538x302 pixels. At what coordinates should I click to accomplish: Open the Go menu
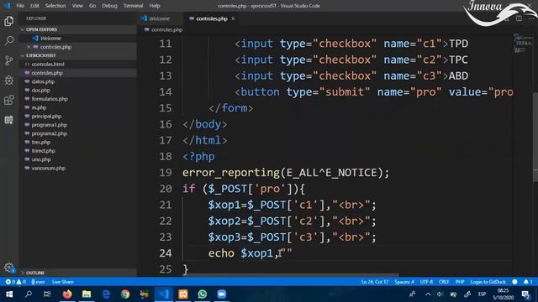92,6
